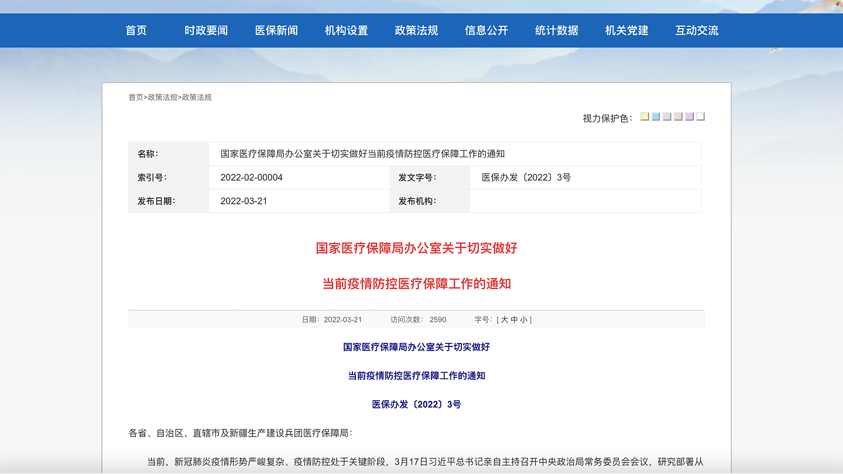
Task: Click the document number 医保办发〔2022〕3号 in the table
Action: [x=526, y=177]
